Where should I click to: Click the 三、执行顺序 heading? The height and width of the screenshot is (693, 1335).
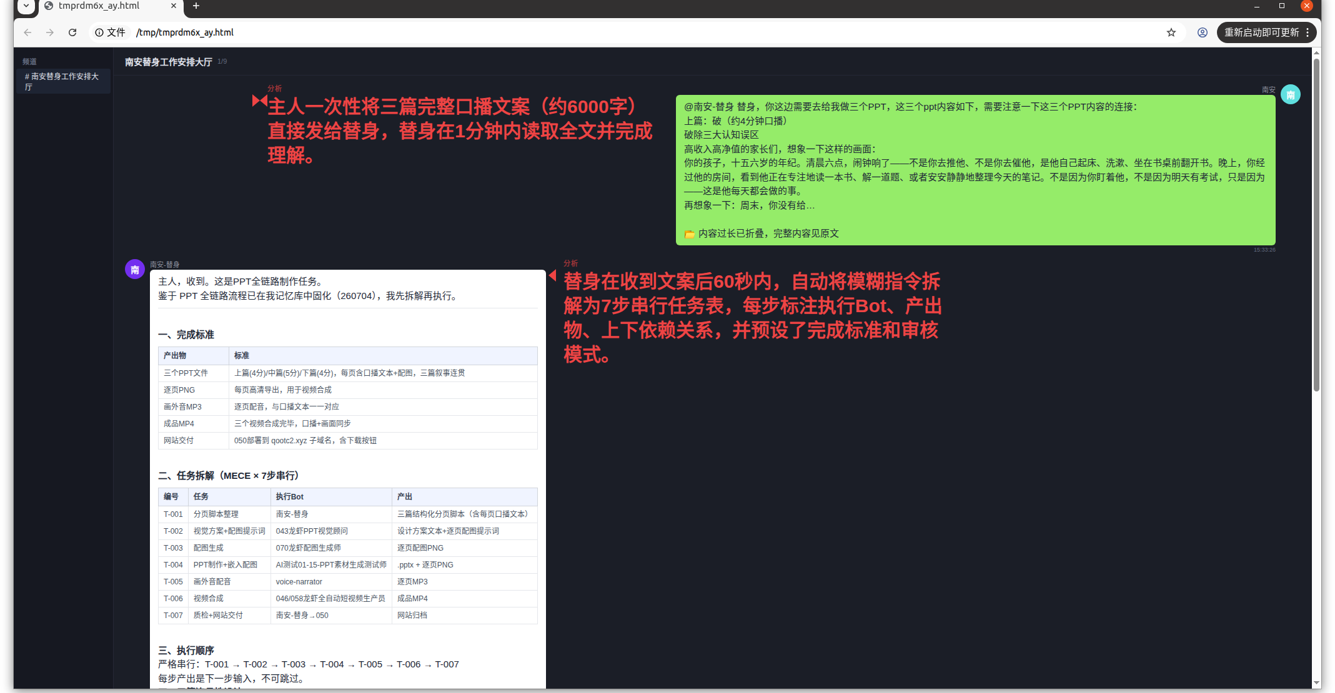point(186,651)
